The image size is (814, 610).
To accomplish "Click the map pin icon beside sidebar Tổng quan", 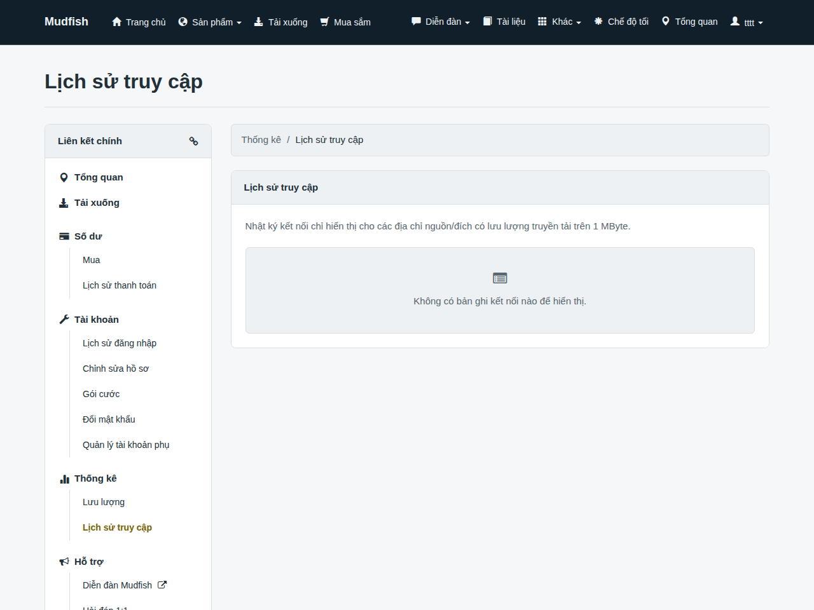I will click(64, 177).
